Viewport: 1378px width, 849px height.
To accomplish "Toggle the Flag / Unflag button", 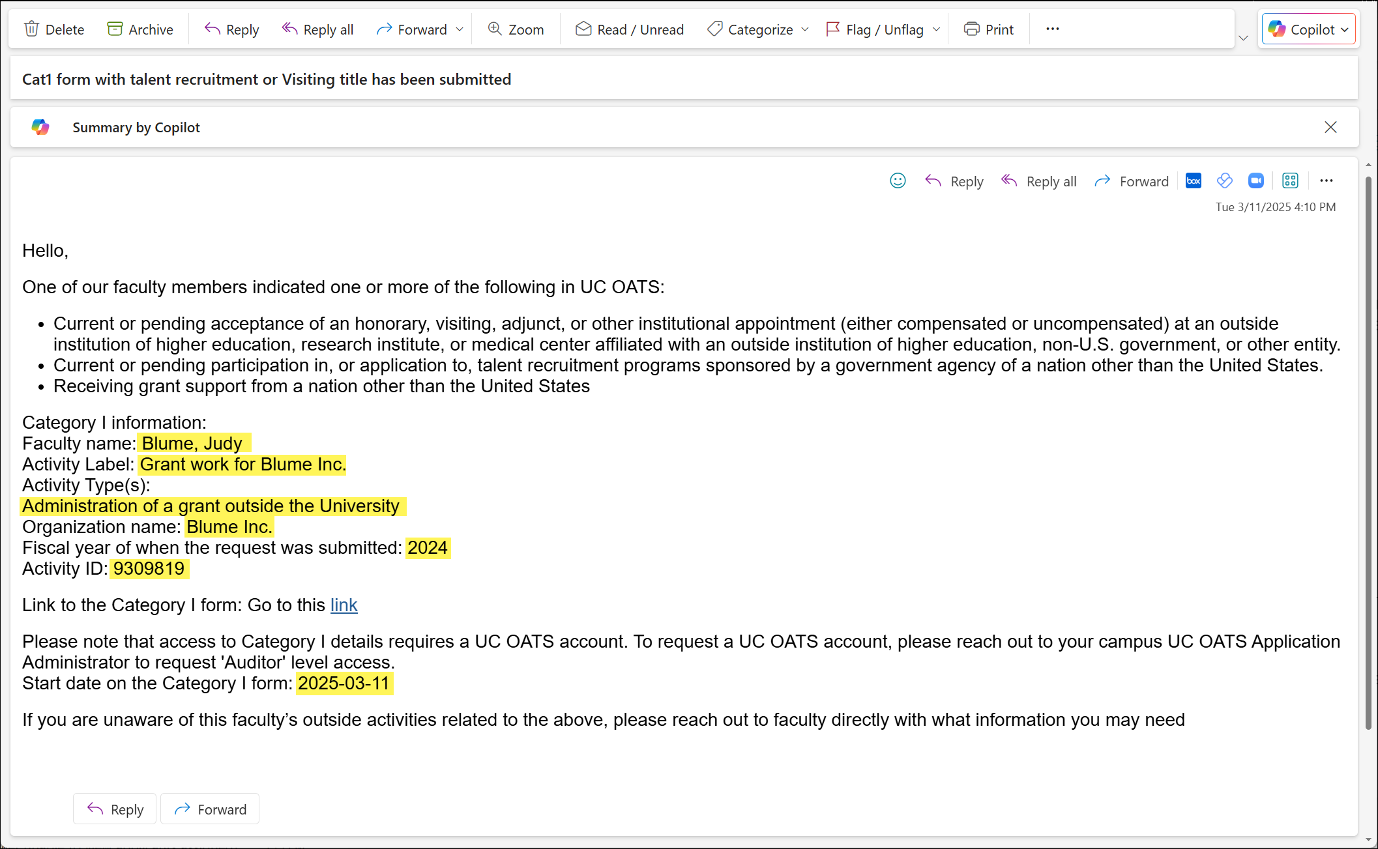I will point(875,29).
